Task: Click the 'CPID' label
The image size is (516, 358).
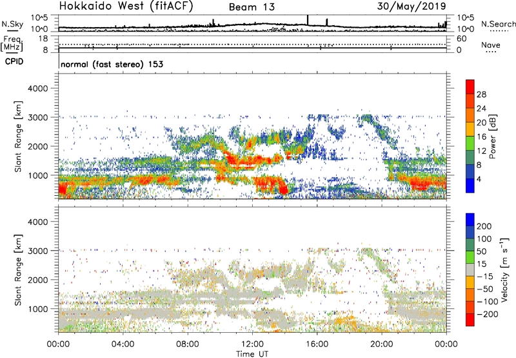Action: tap(14, 61)
